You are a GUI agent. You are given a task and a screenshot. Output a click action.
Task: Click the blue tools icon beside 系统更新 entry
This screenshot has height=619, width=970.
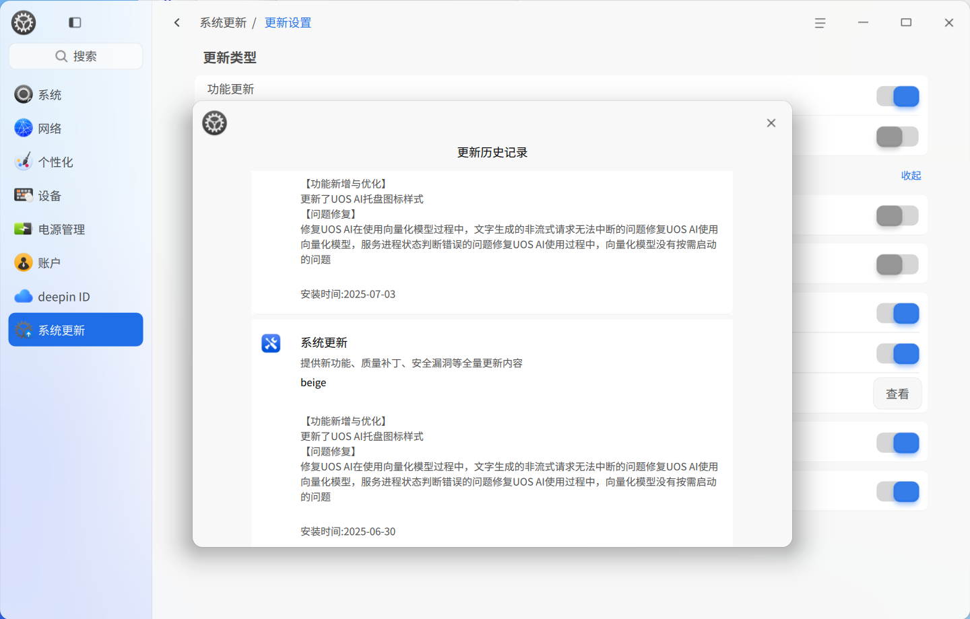click(271, 343)
